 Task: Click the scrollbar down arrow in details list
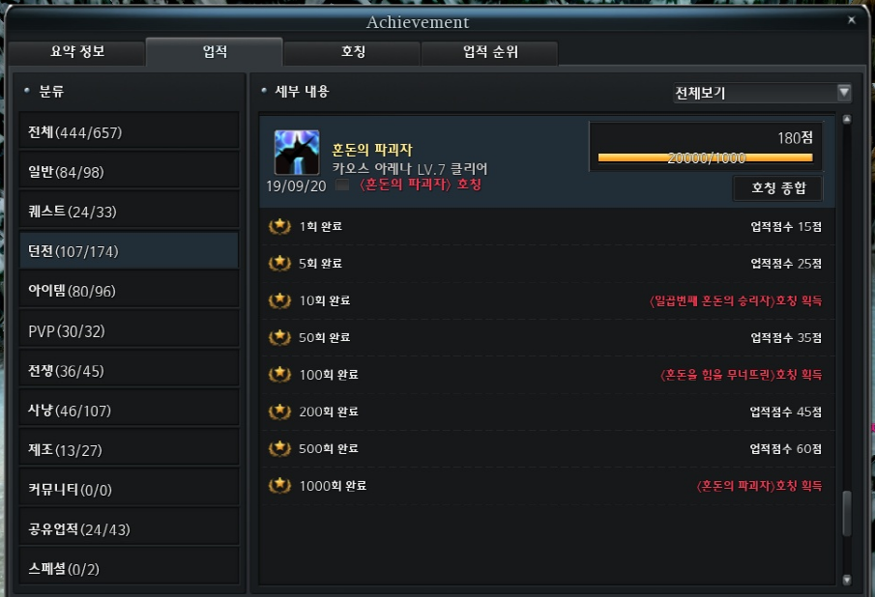pos(847,580)
